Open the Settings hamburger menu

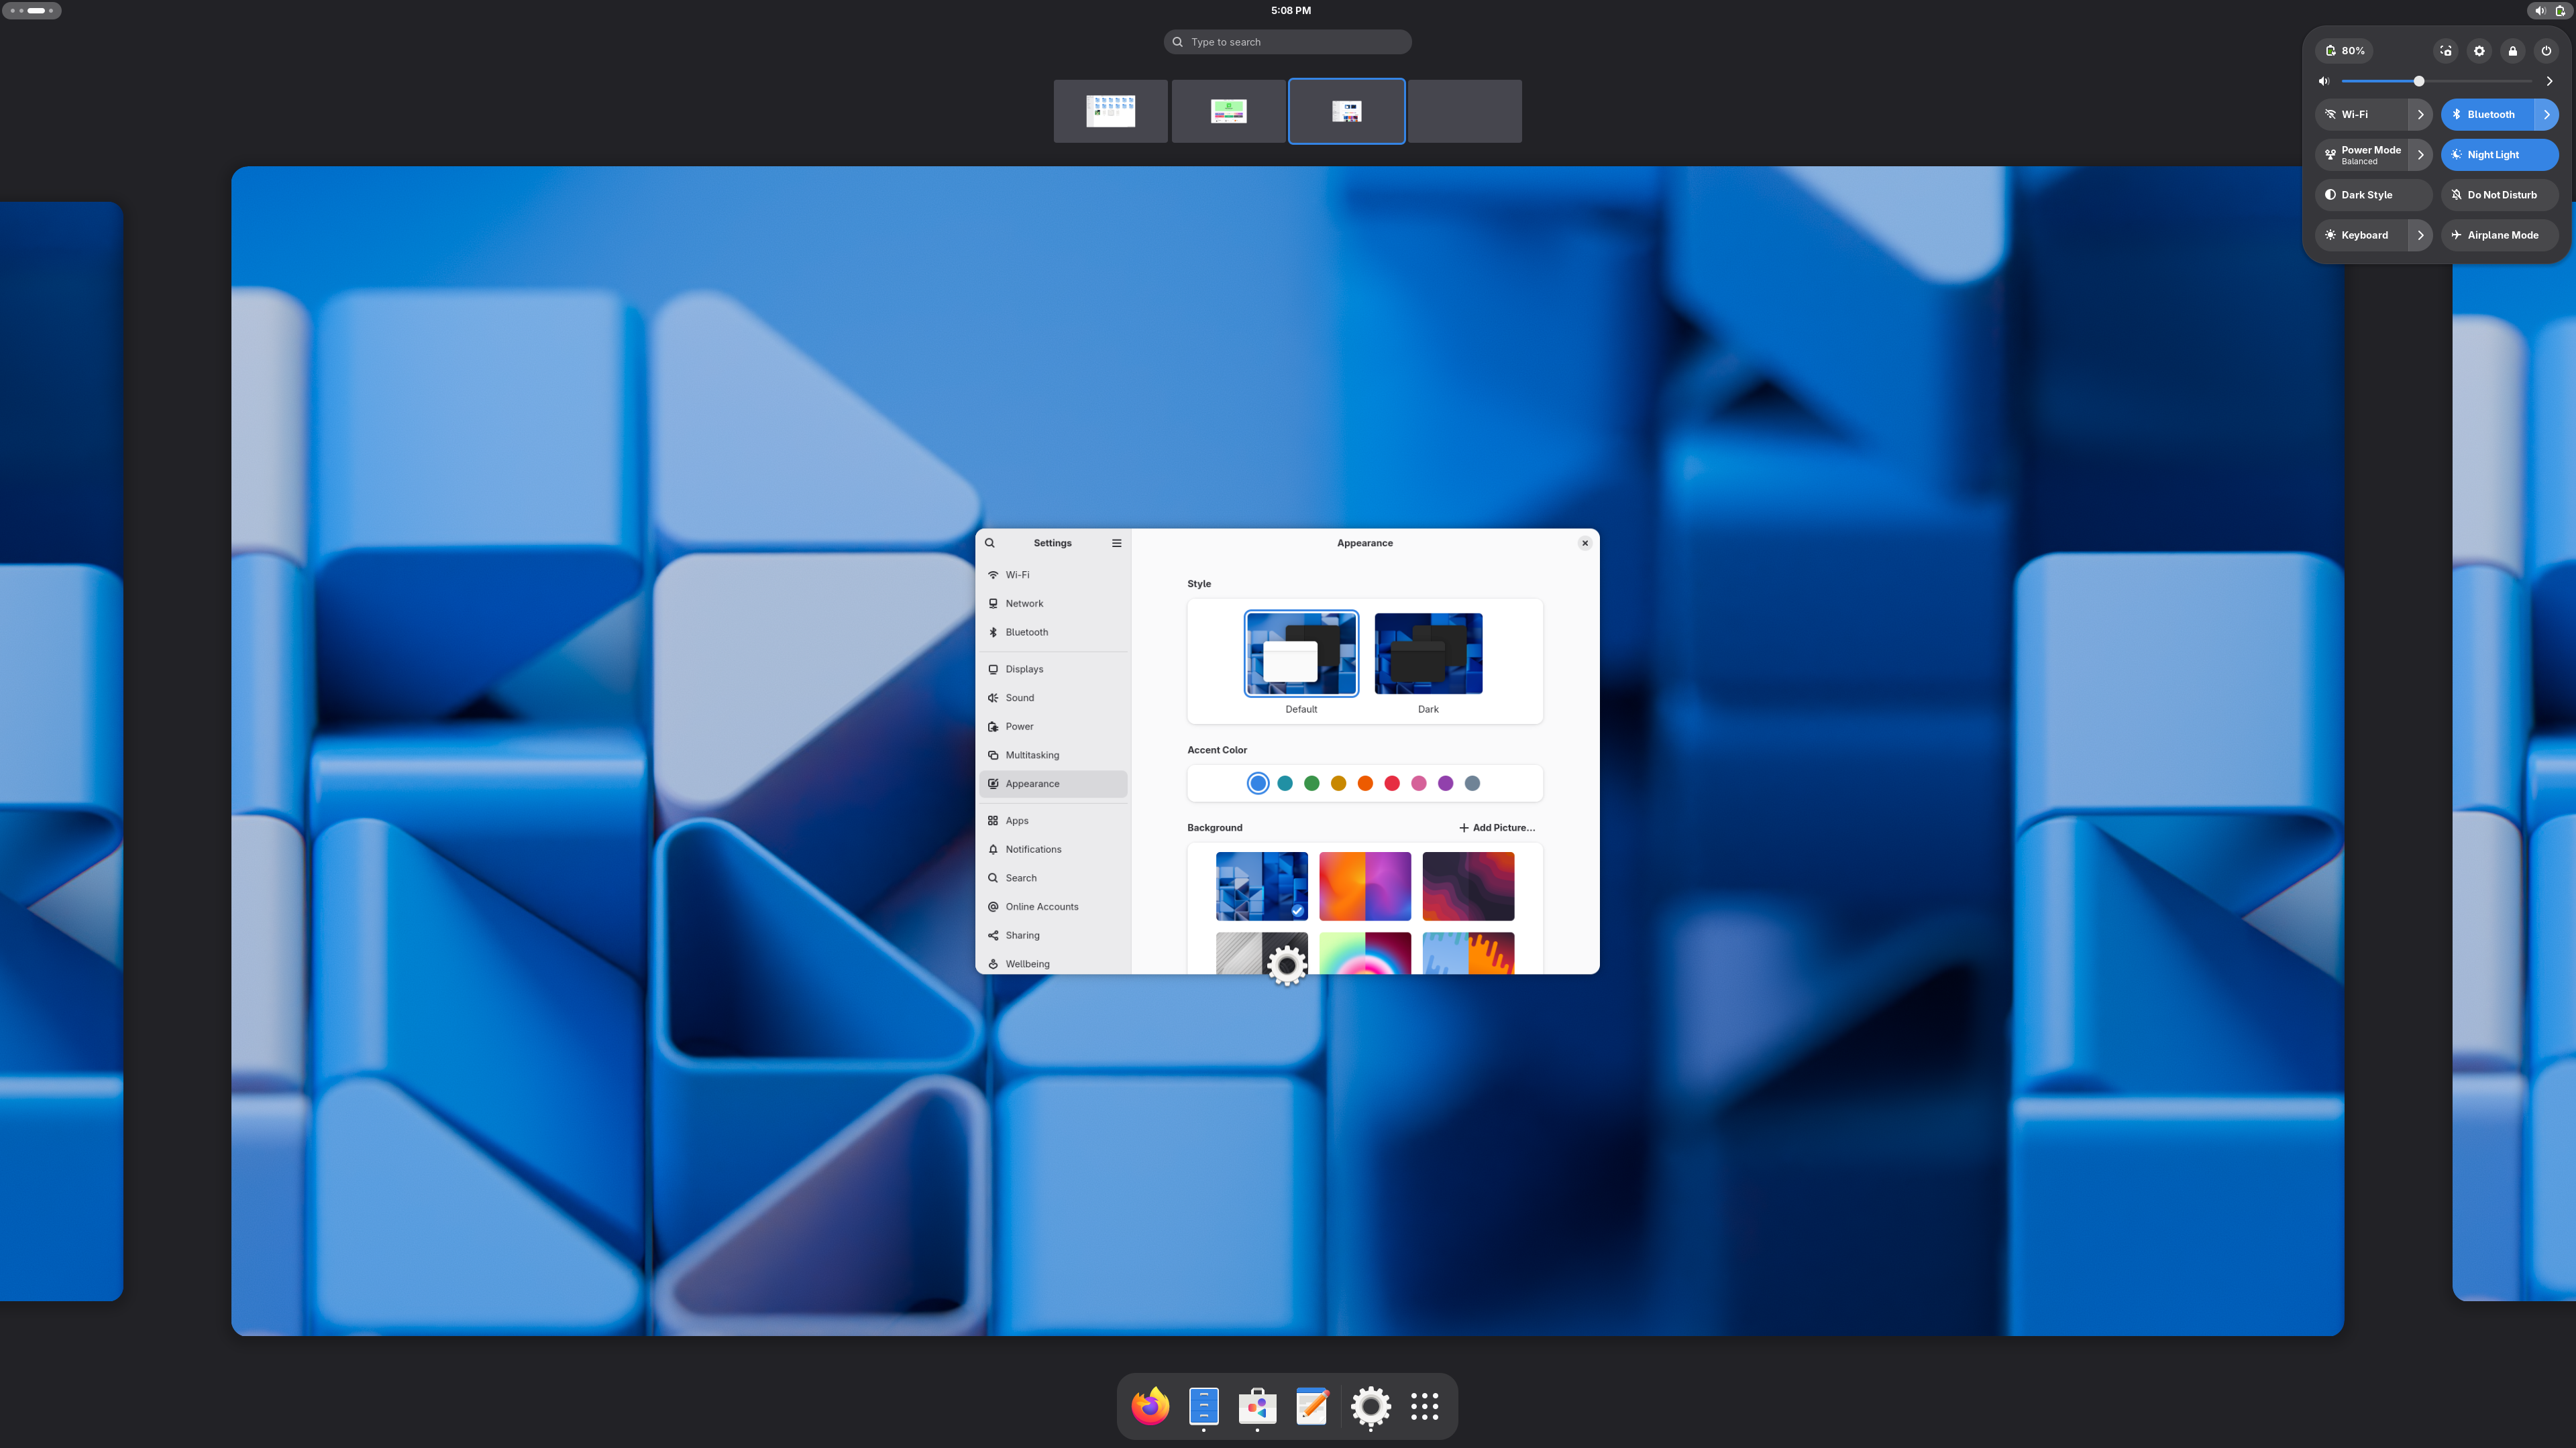(1117, 542)
